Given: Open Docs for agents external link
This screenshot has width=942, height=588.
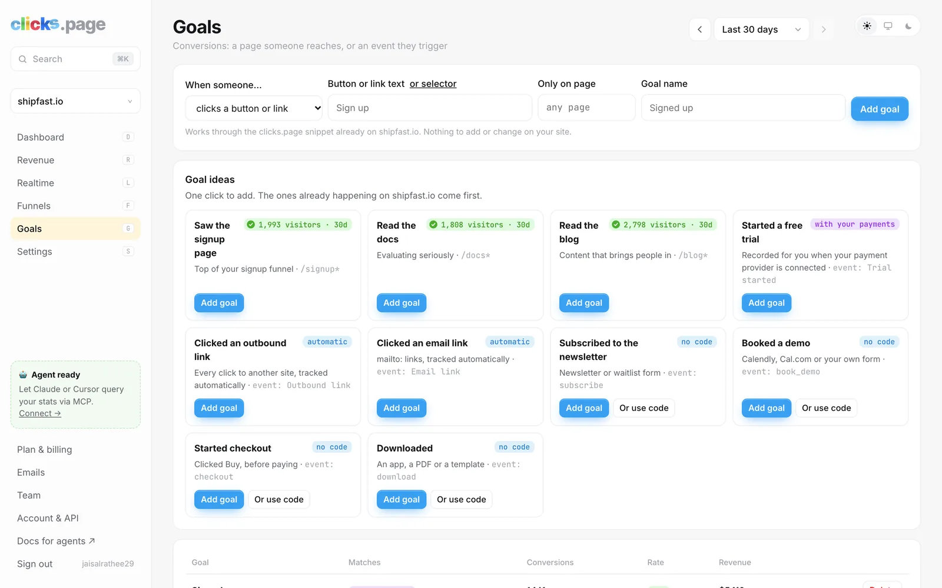Looking at the screenshot, I should (56, 541).
